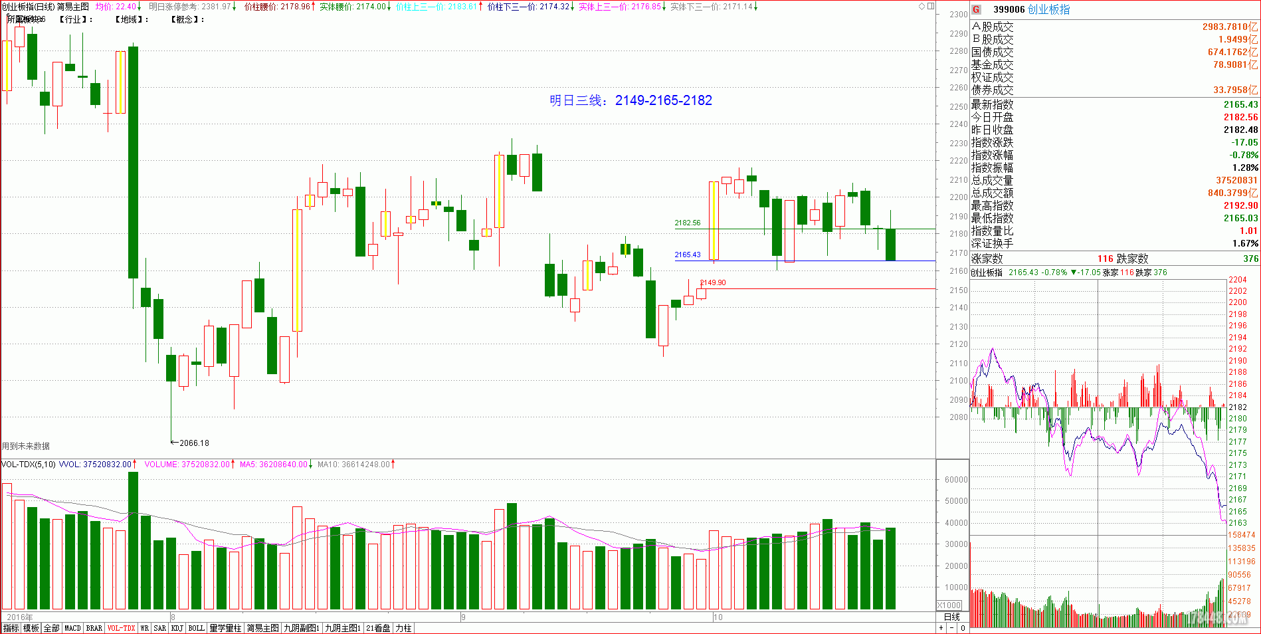Viewport: 1261px width, 634px height.
Task: Click the red G badge beside 399006
Action: pyautogui.click(x=976, y=9)
